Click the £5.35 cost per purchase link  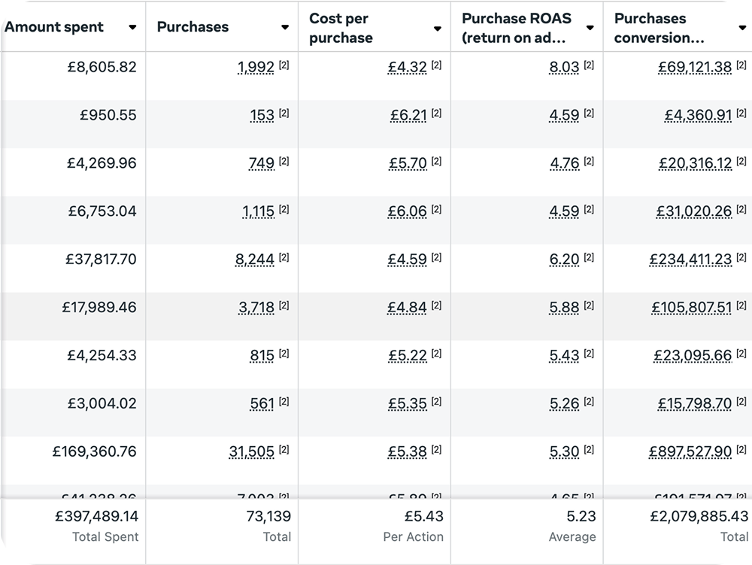coord(408,403)
